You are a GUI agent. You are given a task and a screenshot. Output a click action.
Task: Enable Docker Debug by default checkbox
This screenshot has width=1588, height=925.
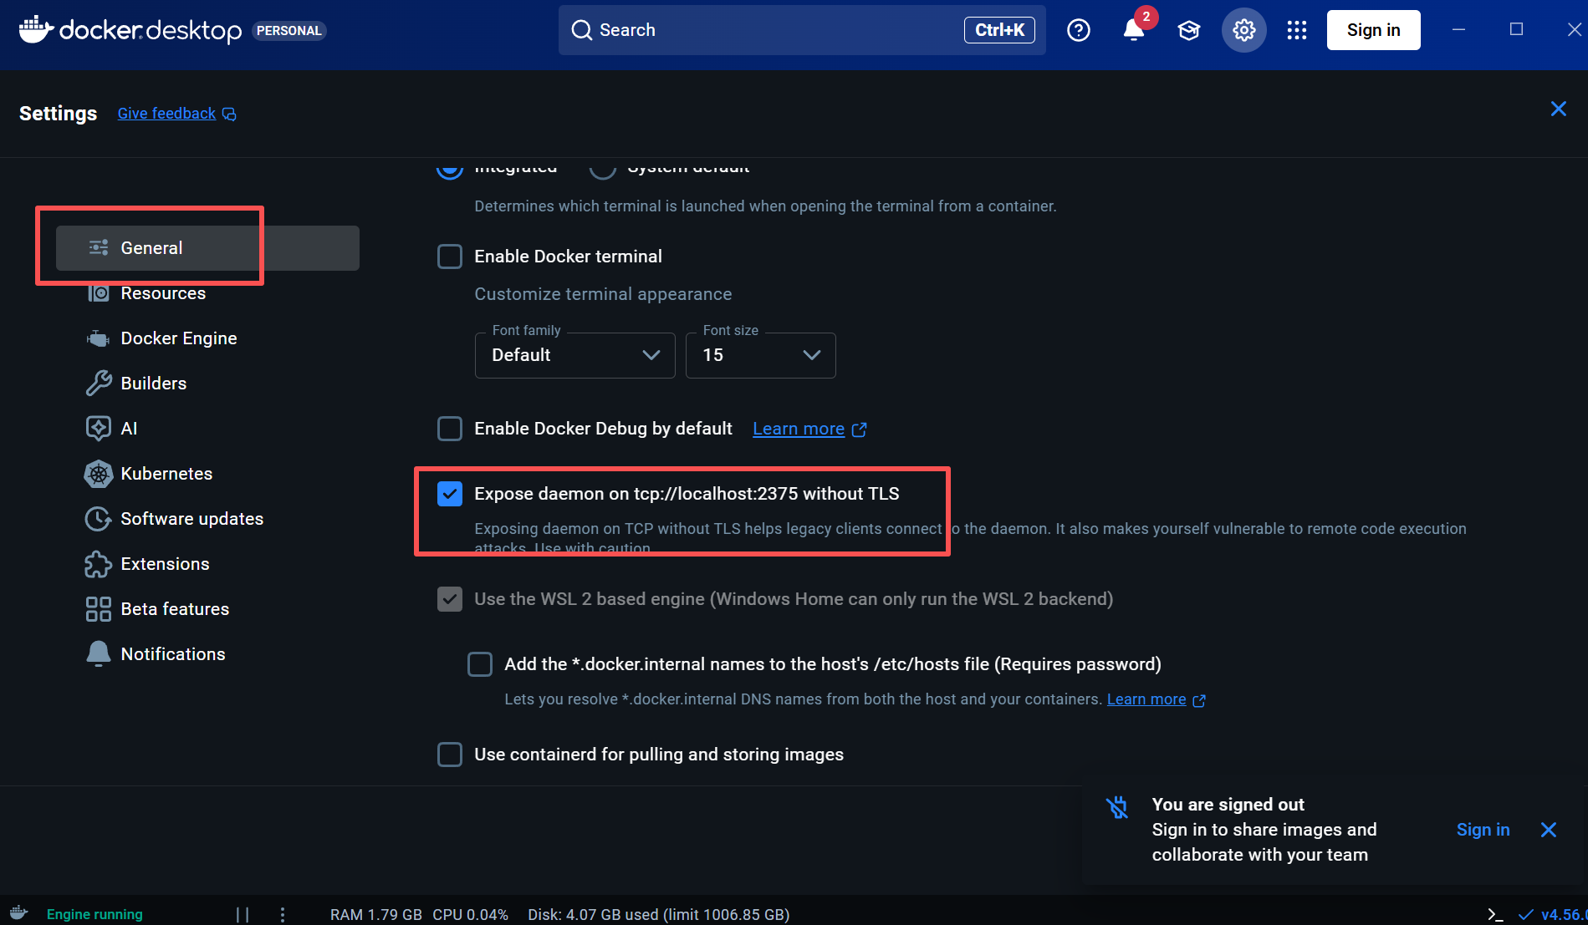450,429
